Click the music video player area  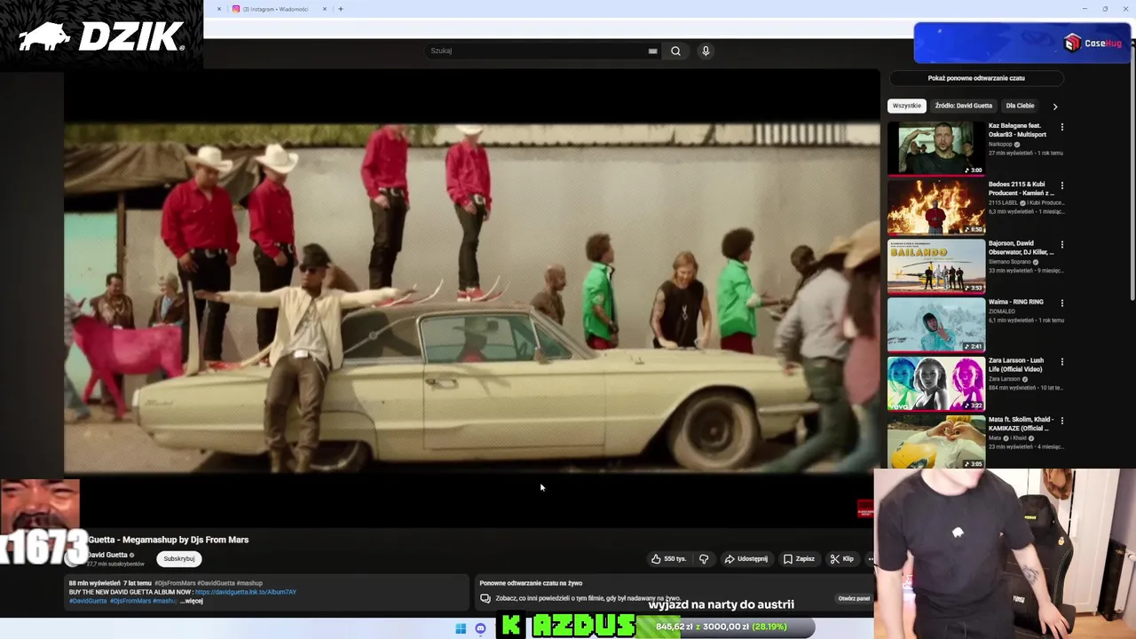pos(471,297)
